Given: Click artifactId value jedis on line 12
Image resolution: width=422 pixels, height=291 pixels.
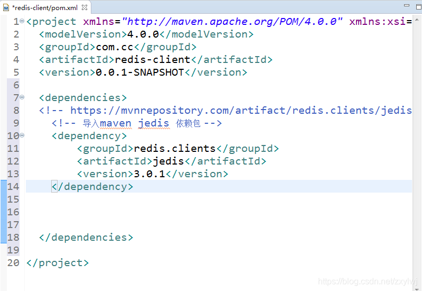Looking at the screenshot, I should pos(168,161).
